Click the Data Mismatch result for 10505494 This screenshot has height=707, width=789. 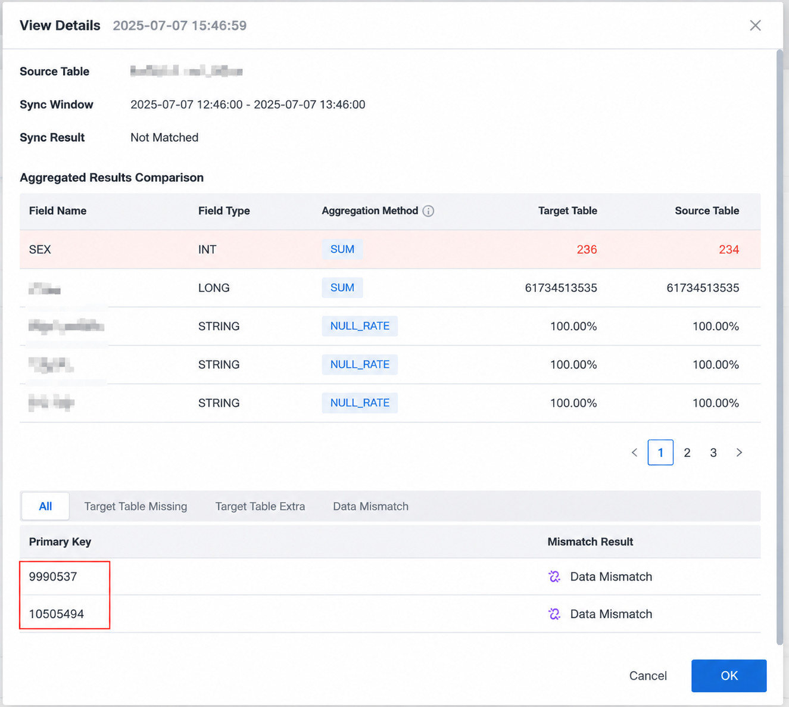(x=611, y=614)
